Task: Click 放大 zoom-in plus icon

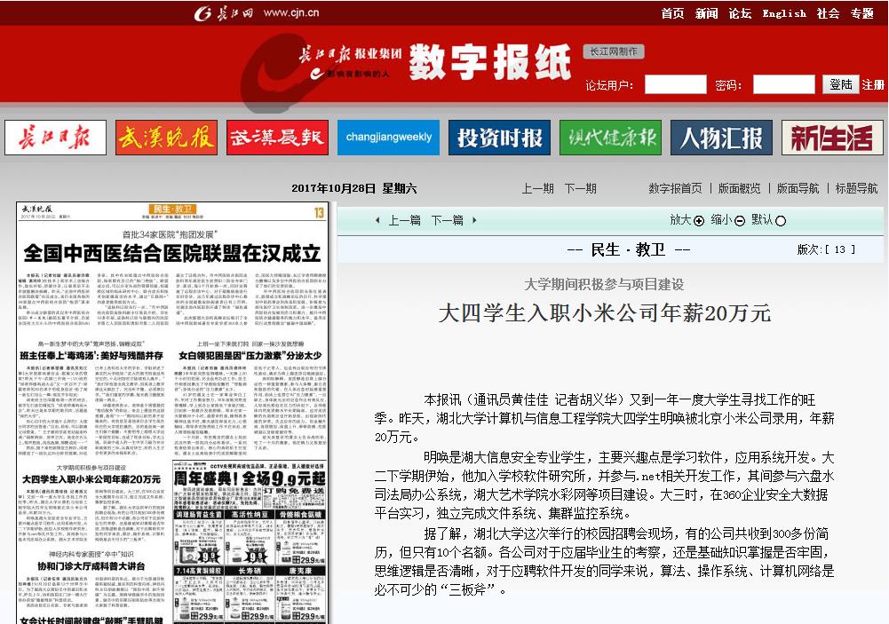Action: pos(699,221)
